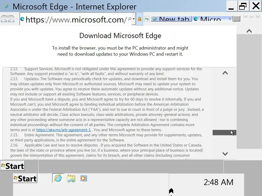Click the "2.13. Updates" clause text
This screenshot has height=196, width=262.
(105, 87)
